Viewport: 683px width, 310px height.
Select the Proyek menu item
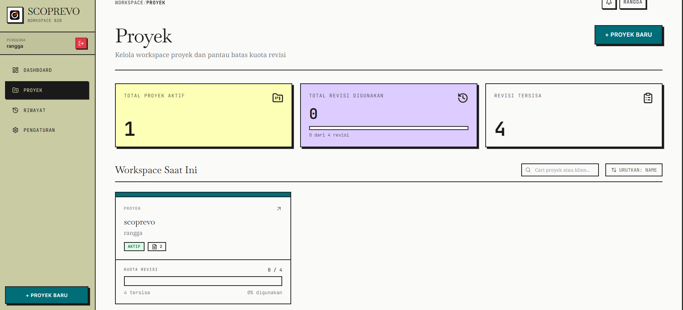point(47,90)
